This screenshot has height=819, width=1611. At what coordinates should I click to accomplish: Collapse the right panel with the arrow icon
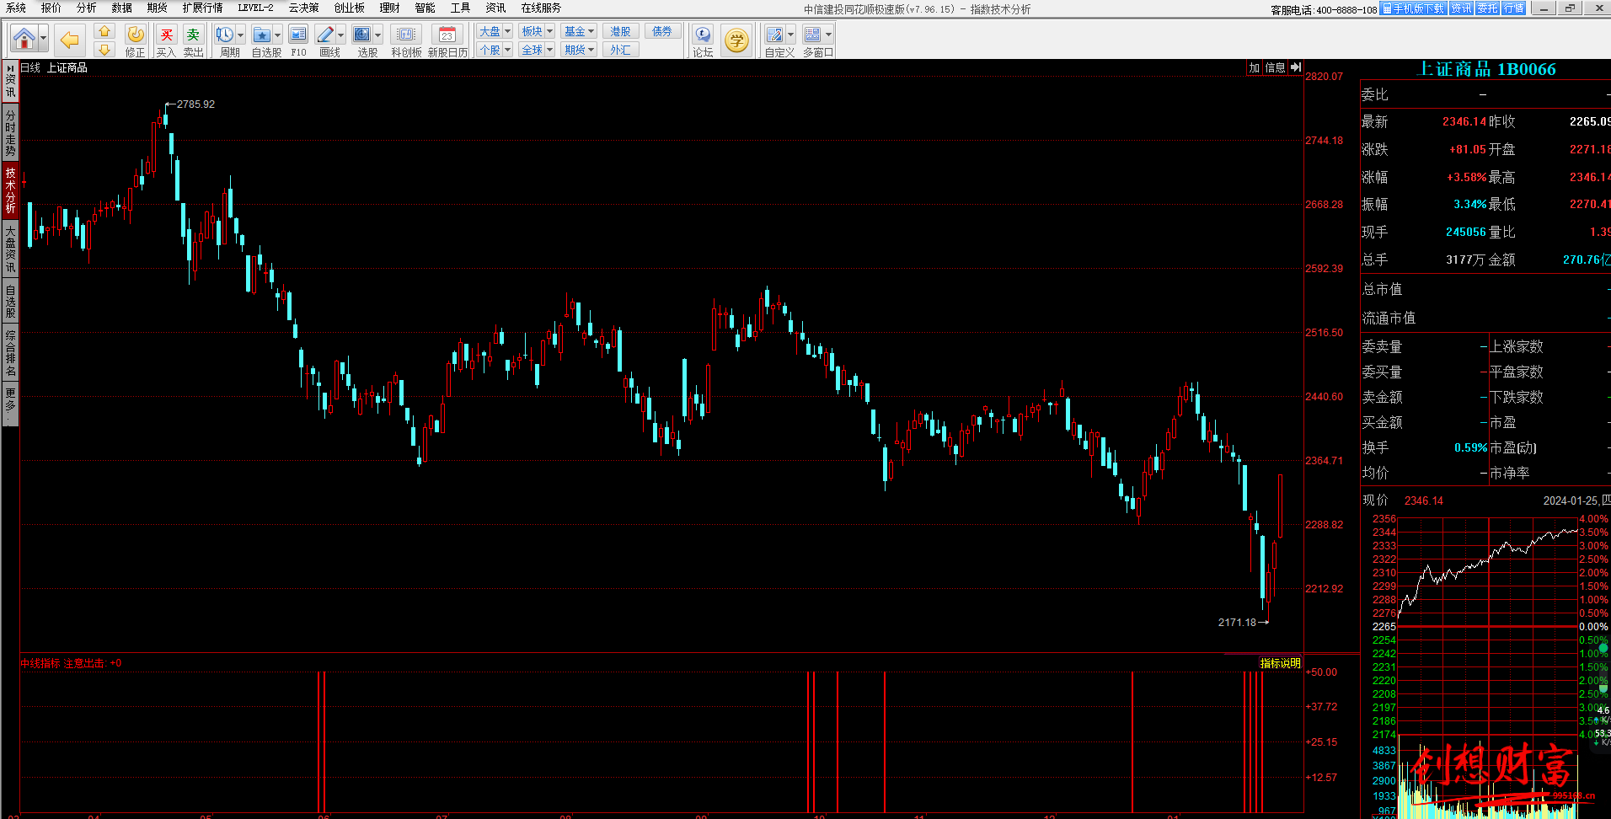tap(1296, 67)
